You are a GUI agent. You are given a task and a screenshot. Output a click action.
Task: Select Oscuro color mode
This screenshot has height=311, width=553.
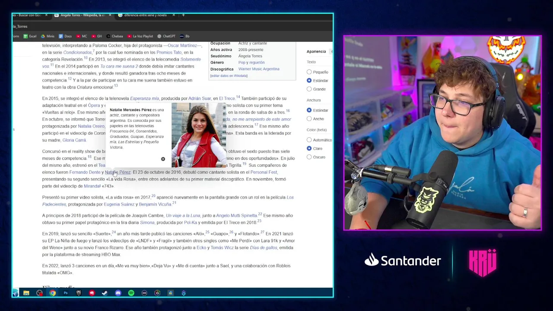click(309, 157)
